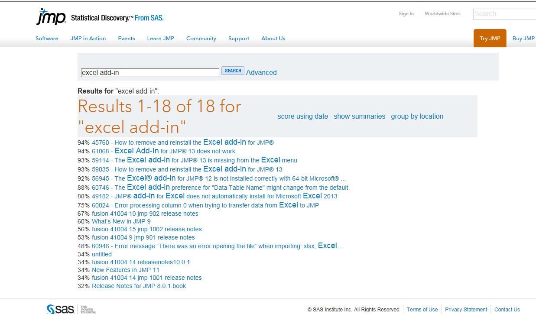Open the Support menu
Viewport: 536px width, 314px height.
pyautogui.click(x=238, y=38)
